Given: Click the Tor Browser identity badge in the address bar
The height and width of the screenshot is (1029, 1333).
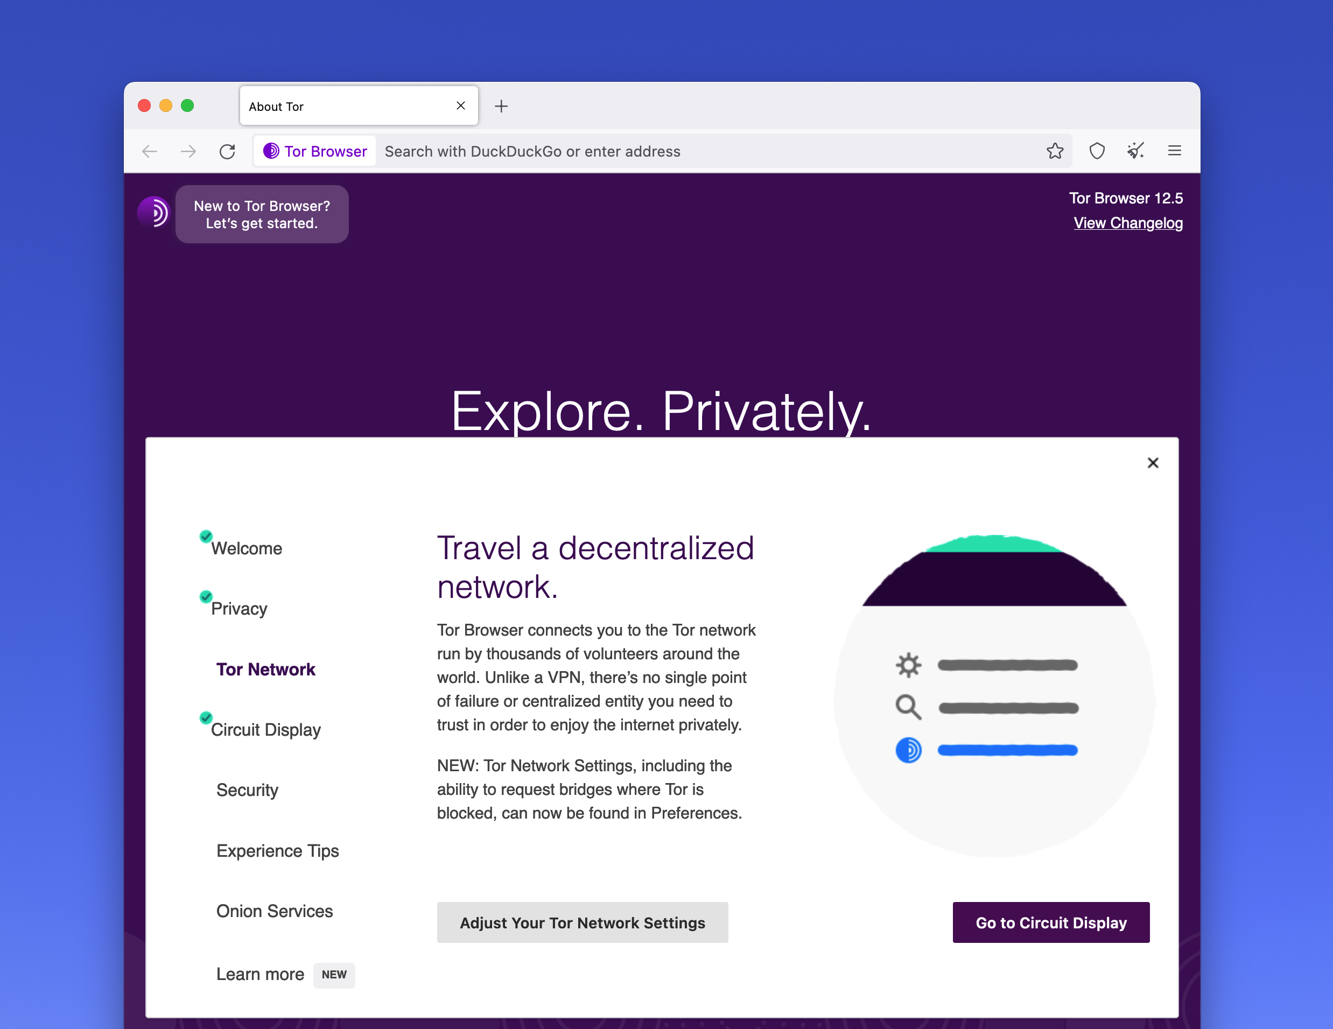Looking at the screenshot, I should click(x=315, y=151).
